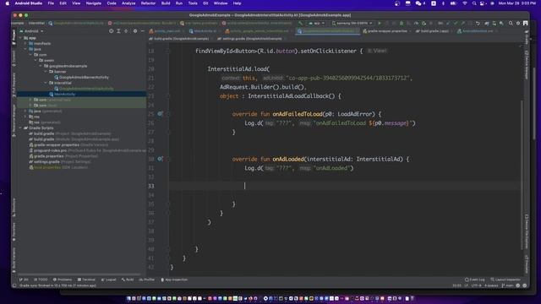Open the Layout Inspector
Image resolution: width=541 pixels, height=304 pixels.
click(x=505, y=280)
